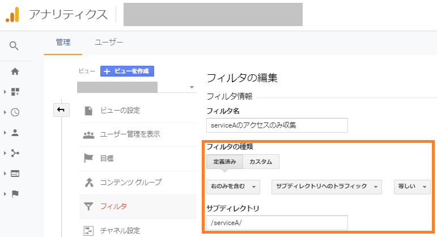Image resolution: width=437 pixels, height=237 pixels.
Task: Open Home via the house icon
Action: pos(15,71)
